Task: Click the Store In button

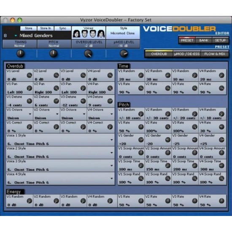Action: click(x=46, y=28)
